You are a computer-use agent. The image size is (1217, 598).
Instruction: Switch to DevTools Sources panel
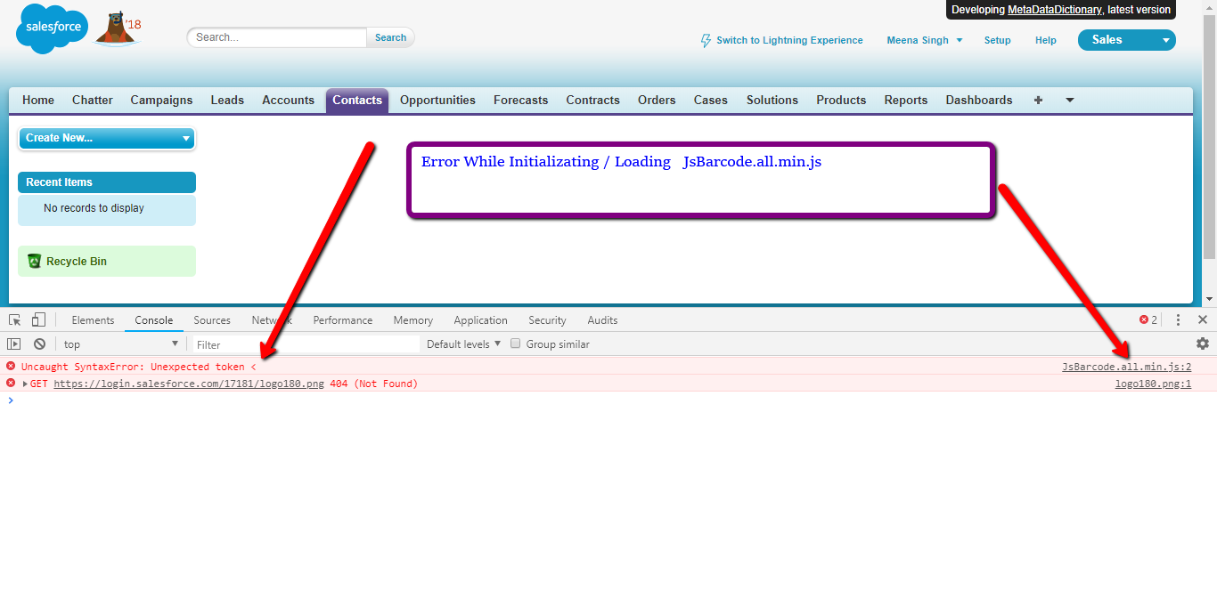pos(212,319)
